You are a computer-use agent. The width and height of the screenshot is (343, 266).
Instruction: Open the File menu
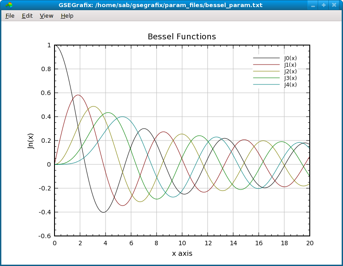click(10, 16)
